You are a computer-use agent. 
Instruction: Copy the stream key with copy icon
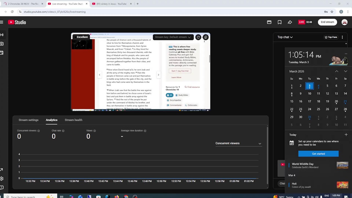205,37
